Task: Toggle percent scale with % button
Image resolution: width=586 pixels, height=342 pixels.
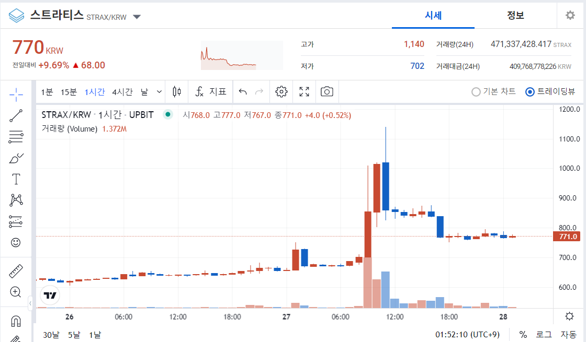Action: 523,335
